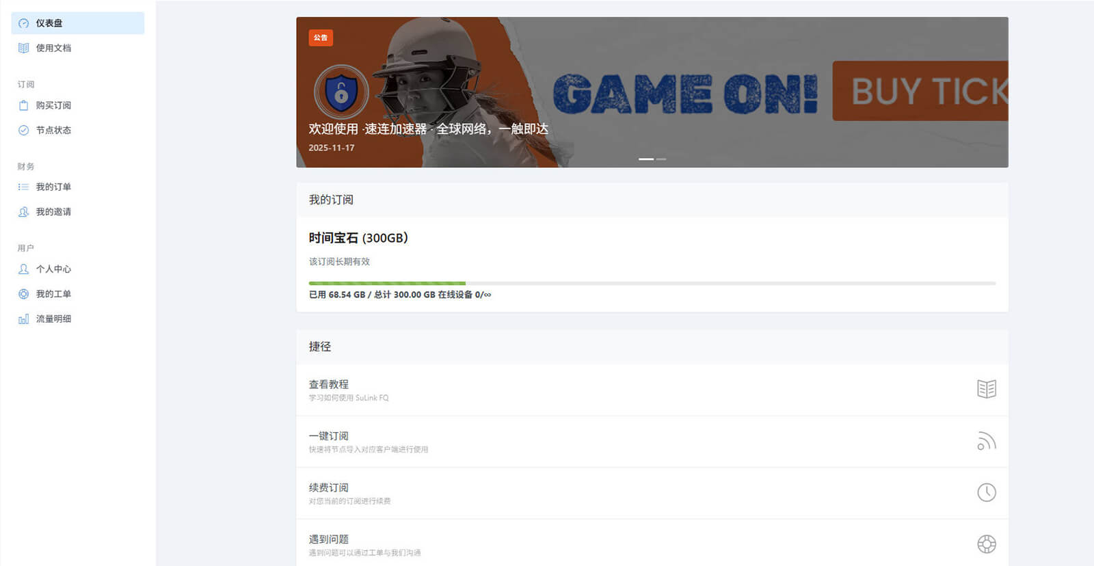Click the shopping bag icon for 购买订阅
The image size is (1094, 566).
pyautogui.click(x=23, y=105)
